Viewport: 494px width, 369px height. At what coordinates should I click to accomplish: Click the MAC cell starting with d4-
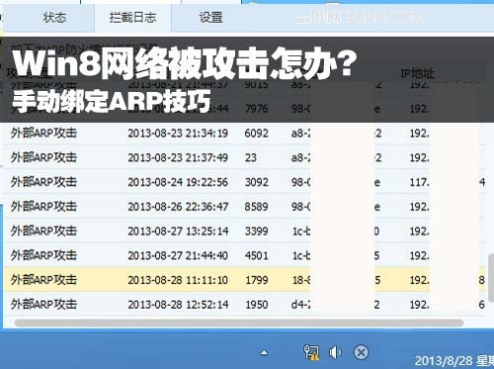pyautogui.click(x=300, y=305)
